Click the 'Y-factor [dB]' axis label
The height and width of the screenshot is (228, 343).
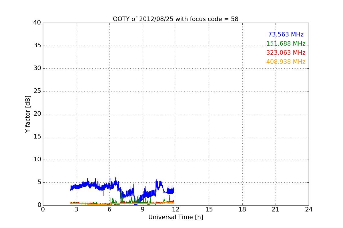tap(28, 114)
